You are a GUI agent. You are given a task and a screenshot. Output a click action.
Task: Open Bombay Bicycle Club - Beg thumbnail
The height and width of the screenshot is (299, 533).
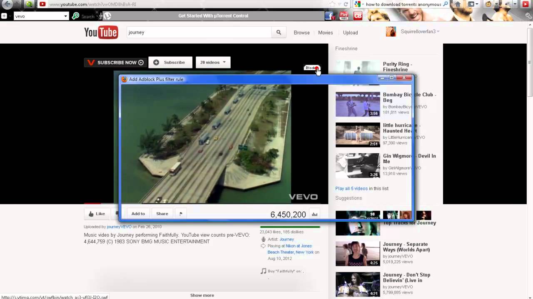358,104
